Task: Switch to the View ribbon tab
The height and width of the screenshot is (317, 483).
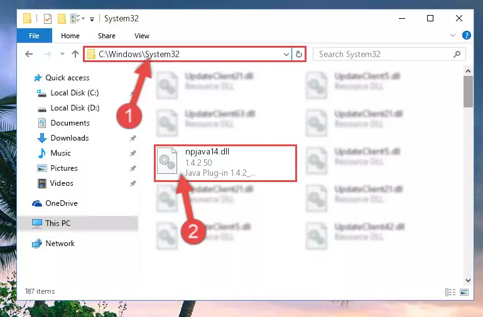Action: [x=142, y=36]
